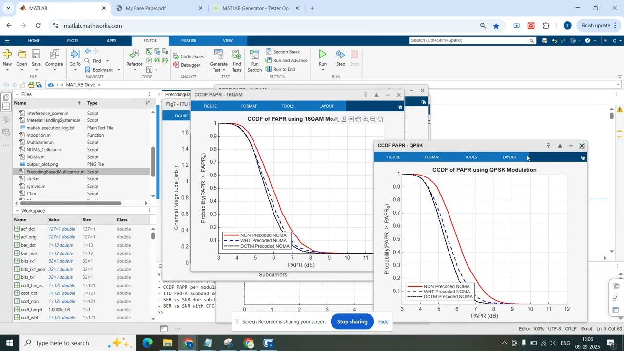Collapse the Files panel
The width and height of the screenshot is (624, 351).
(17, 94)
